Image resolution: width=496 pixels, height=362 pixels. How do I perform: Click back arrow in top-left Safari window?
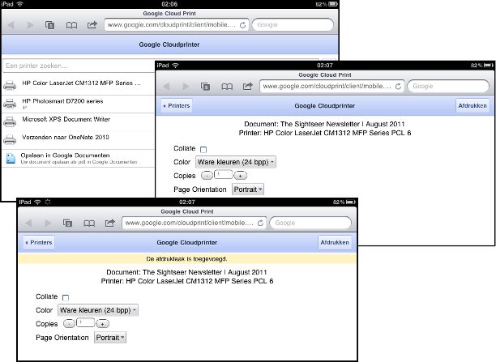[11, 25]
